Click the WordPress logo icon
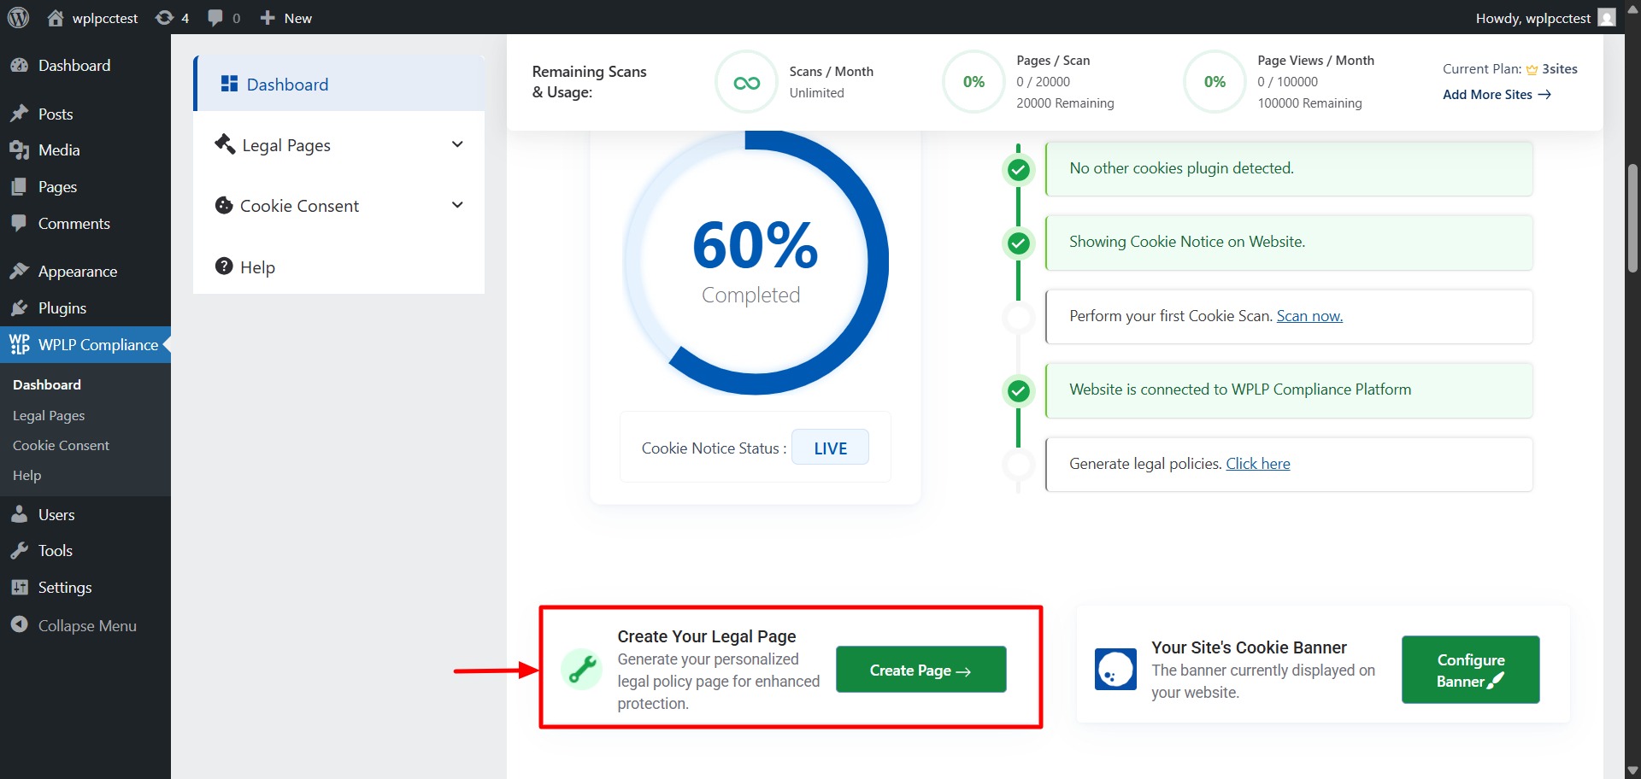The width and height of the screenshot is (1641, 779). [x=18, y=17]
